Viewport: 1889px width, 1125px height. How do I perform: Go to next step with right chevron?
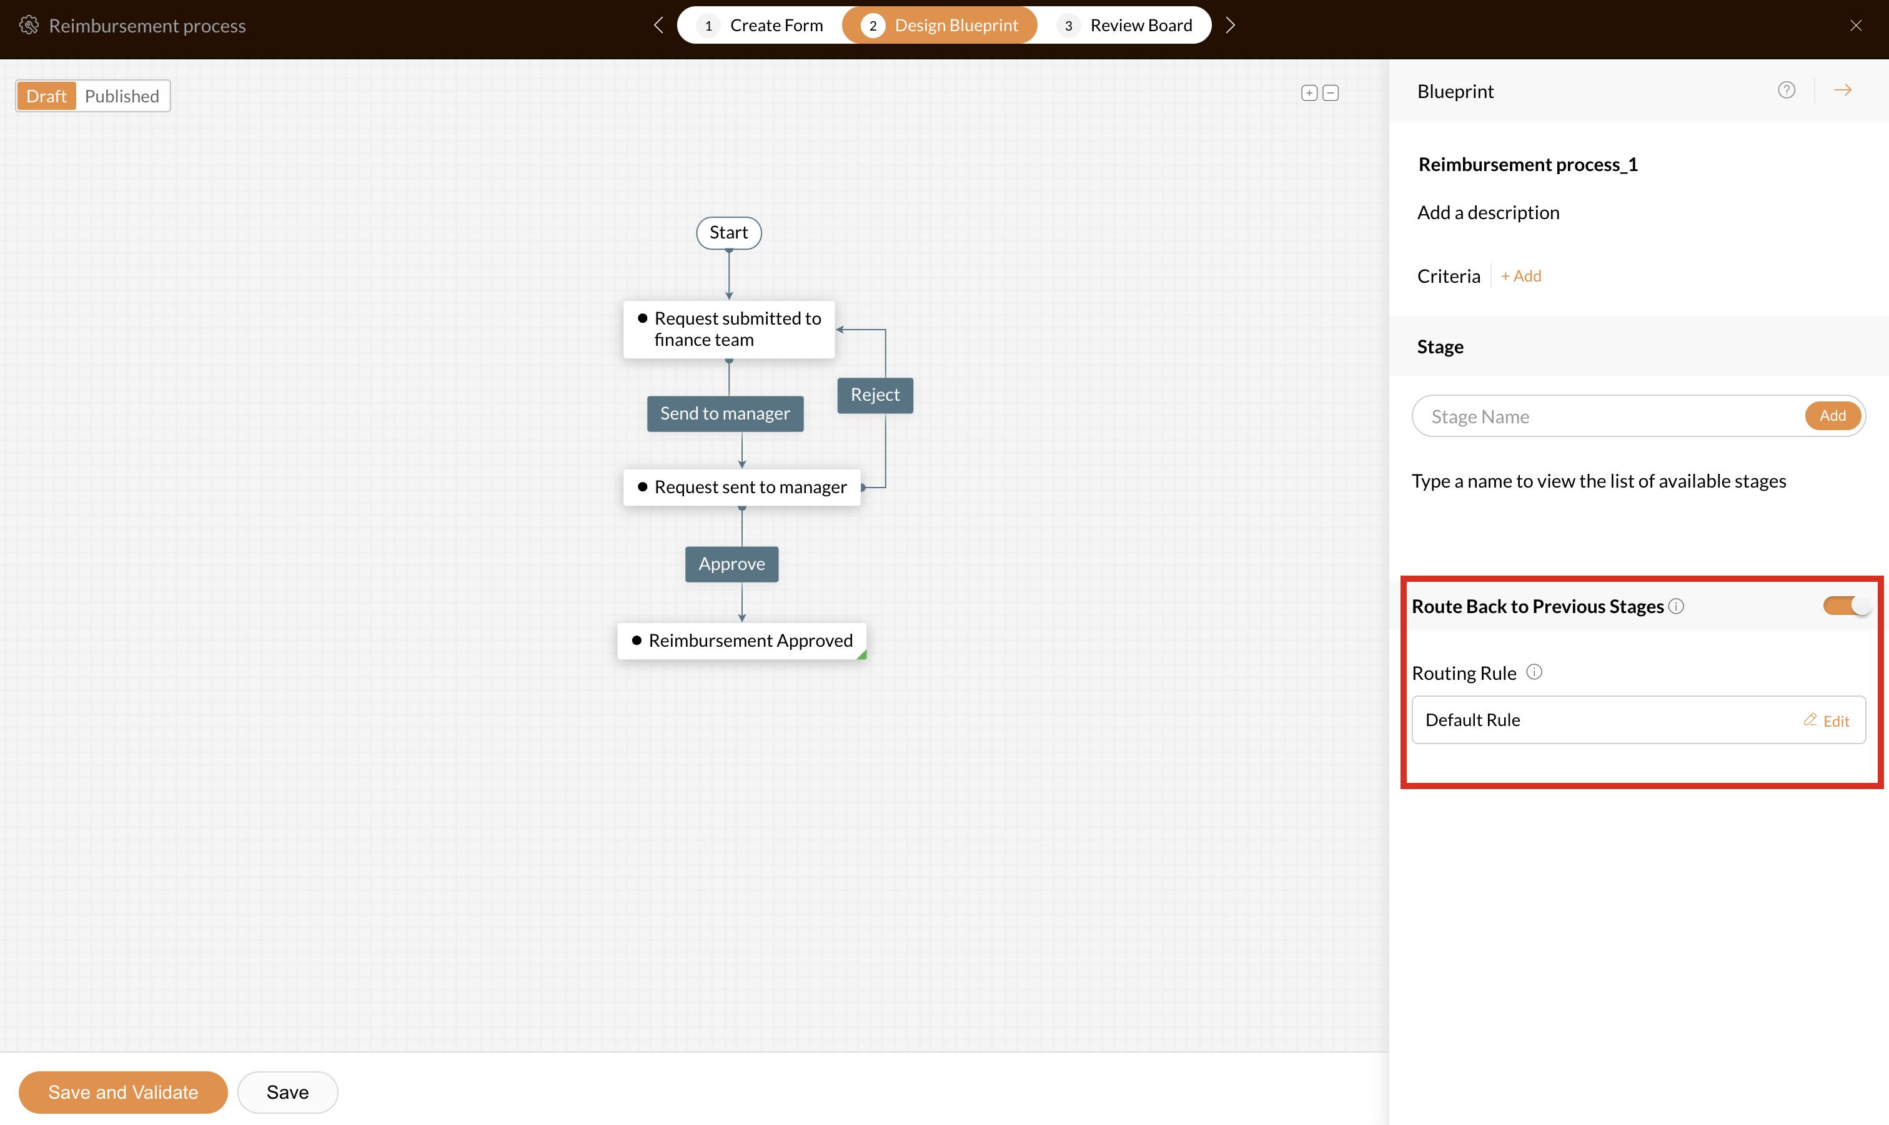point(1230,26)
